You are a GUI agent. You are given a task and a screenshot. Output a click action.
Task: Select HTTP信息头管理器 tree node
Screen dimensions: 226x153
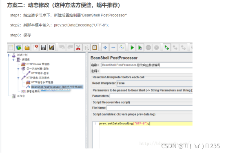pyautogui.click(x=42, y=82)
